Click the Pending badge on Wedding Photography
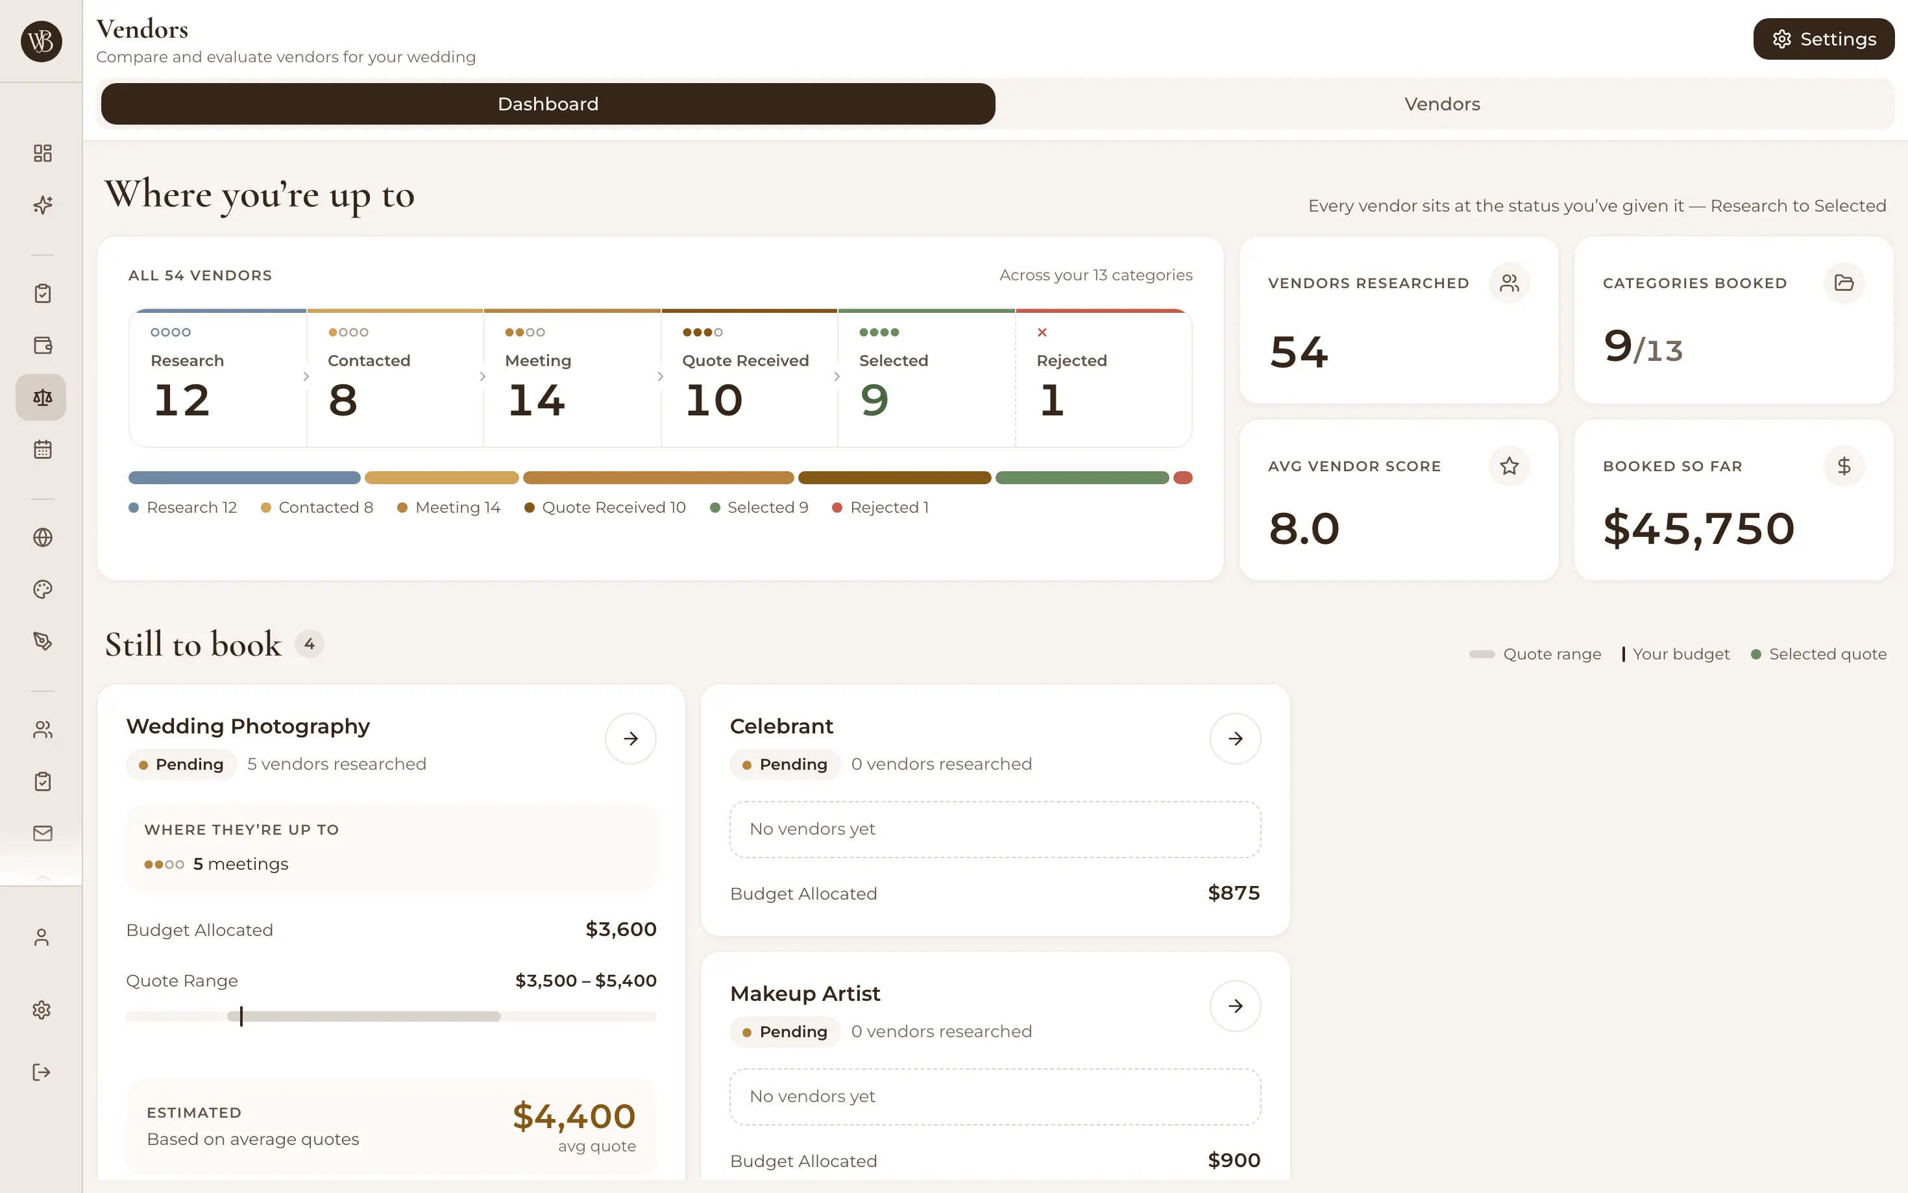Screen dimensions: 1908x1193 (x=182, y=765)
